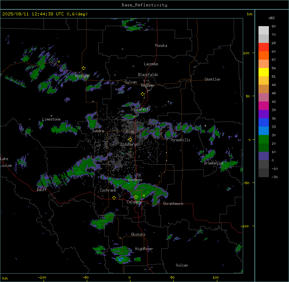Click the ThreeHills city label

(x=180, y=140)
